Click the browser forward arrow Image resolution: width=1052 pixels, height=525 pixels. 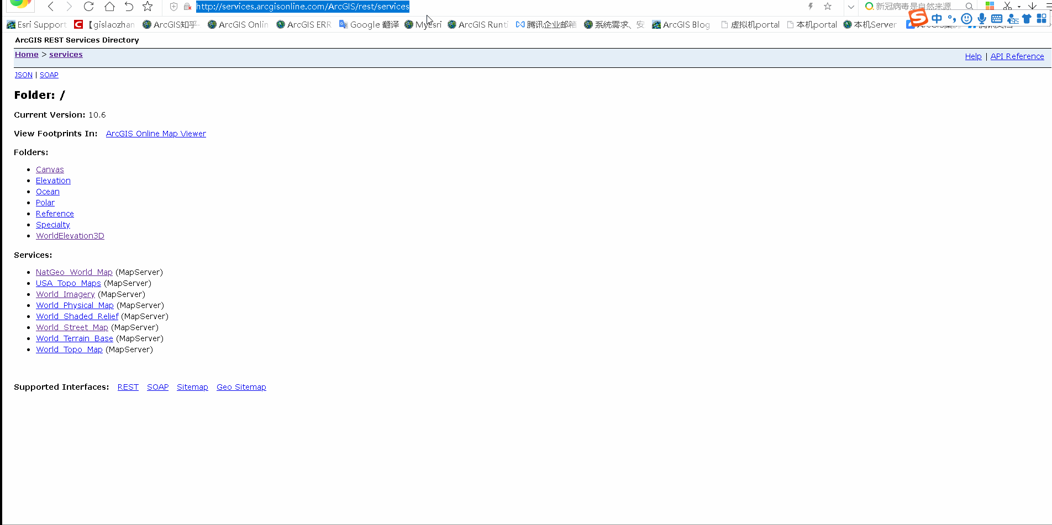click(x=69, y=7)
